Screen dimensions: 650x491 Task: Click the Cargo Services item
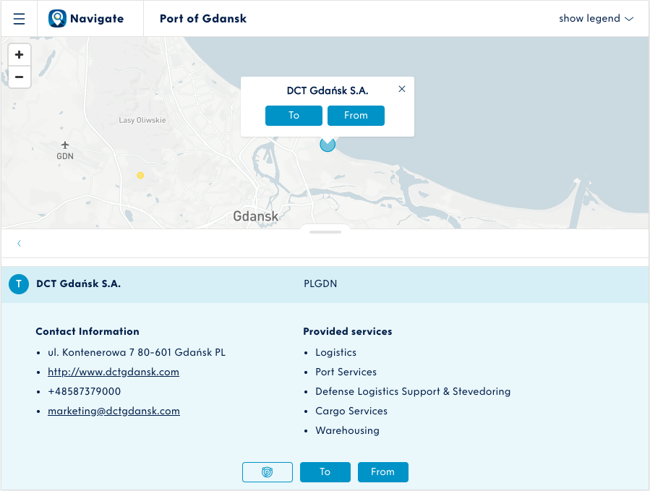coord(351,411)
